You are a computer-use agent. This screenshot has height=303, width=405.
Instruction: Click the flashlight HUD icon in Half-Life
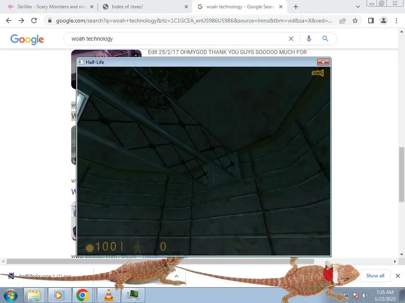tap(318, 73)
